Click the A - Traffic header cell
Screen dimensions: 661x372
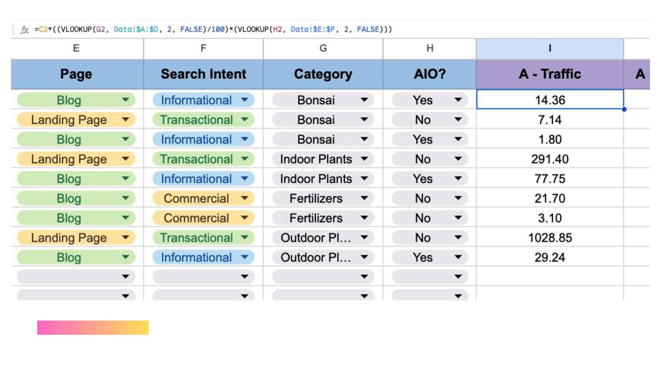[549, 74]
